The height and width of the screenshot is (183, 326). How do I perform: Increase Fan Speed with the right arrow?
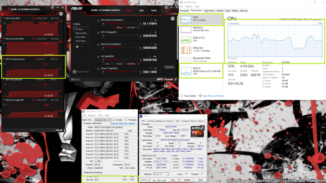pos(141,60)
